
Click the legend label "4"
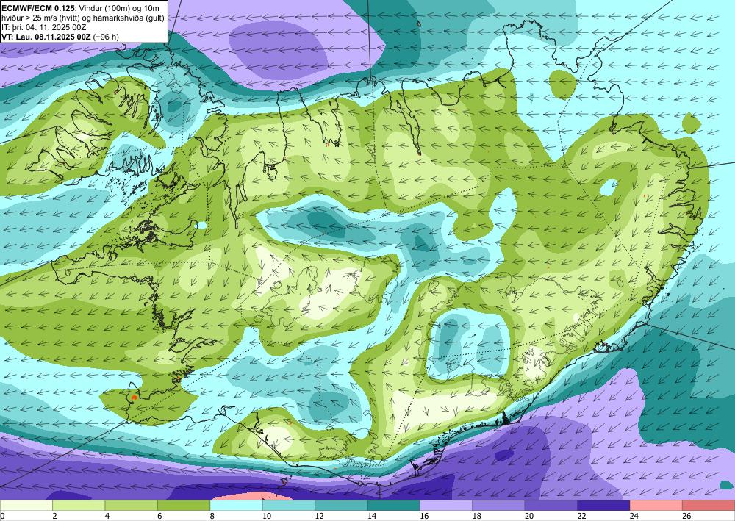tap(107, 516)
